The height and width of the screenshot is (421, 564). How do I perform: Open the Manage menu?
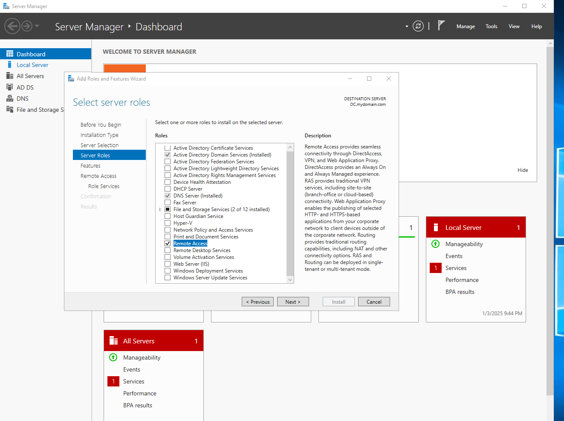466,26
